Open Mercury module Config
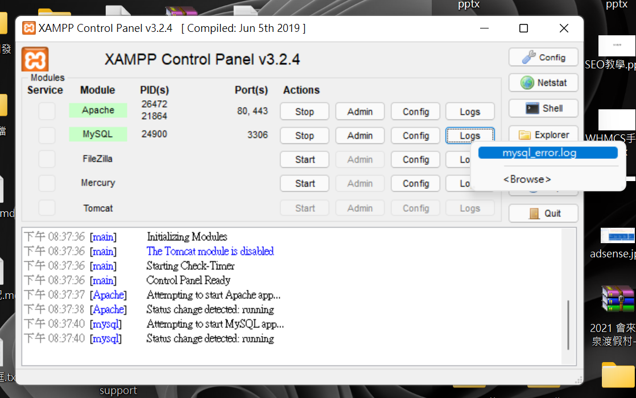Viewport: 636px width, 398px height. pyautogui.click(x=415, y=183)
